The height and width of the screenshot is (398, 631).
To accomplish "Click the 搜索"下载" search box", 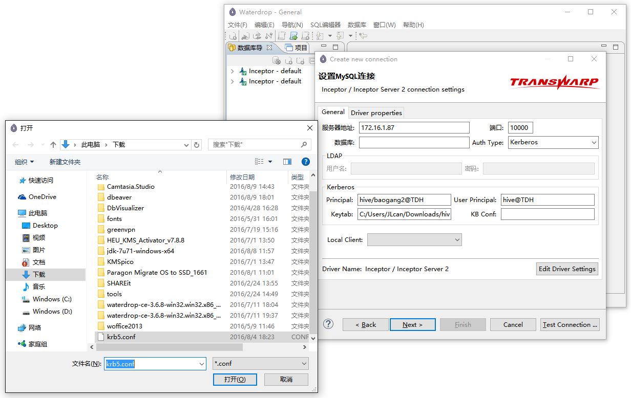I will pyautogui.click(x=261, y=145).
